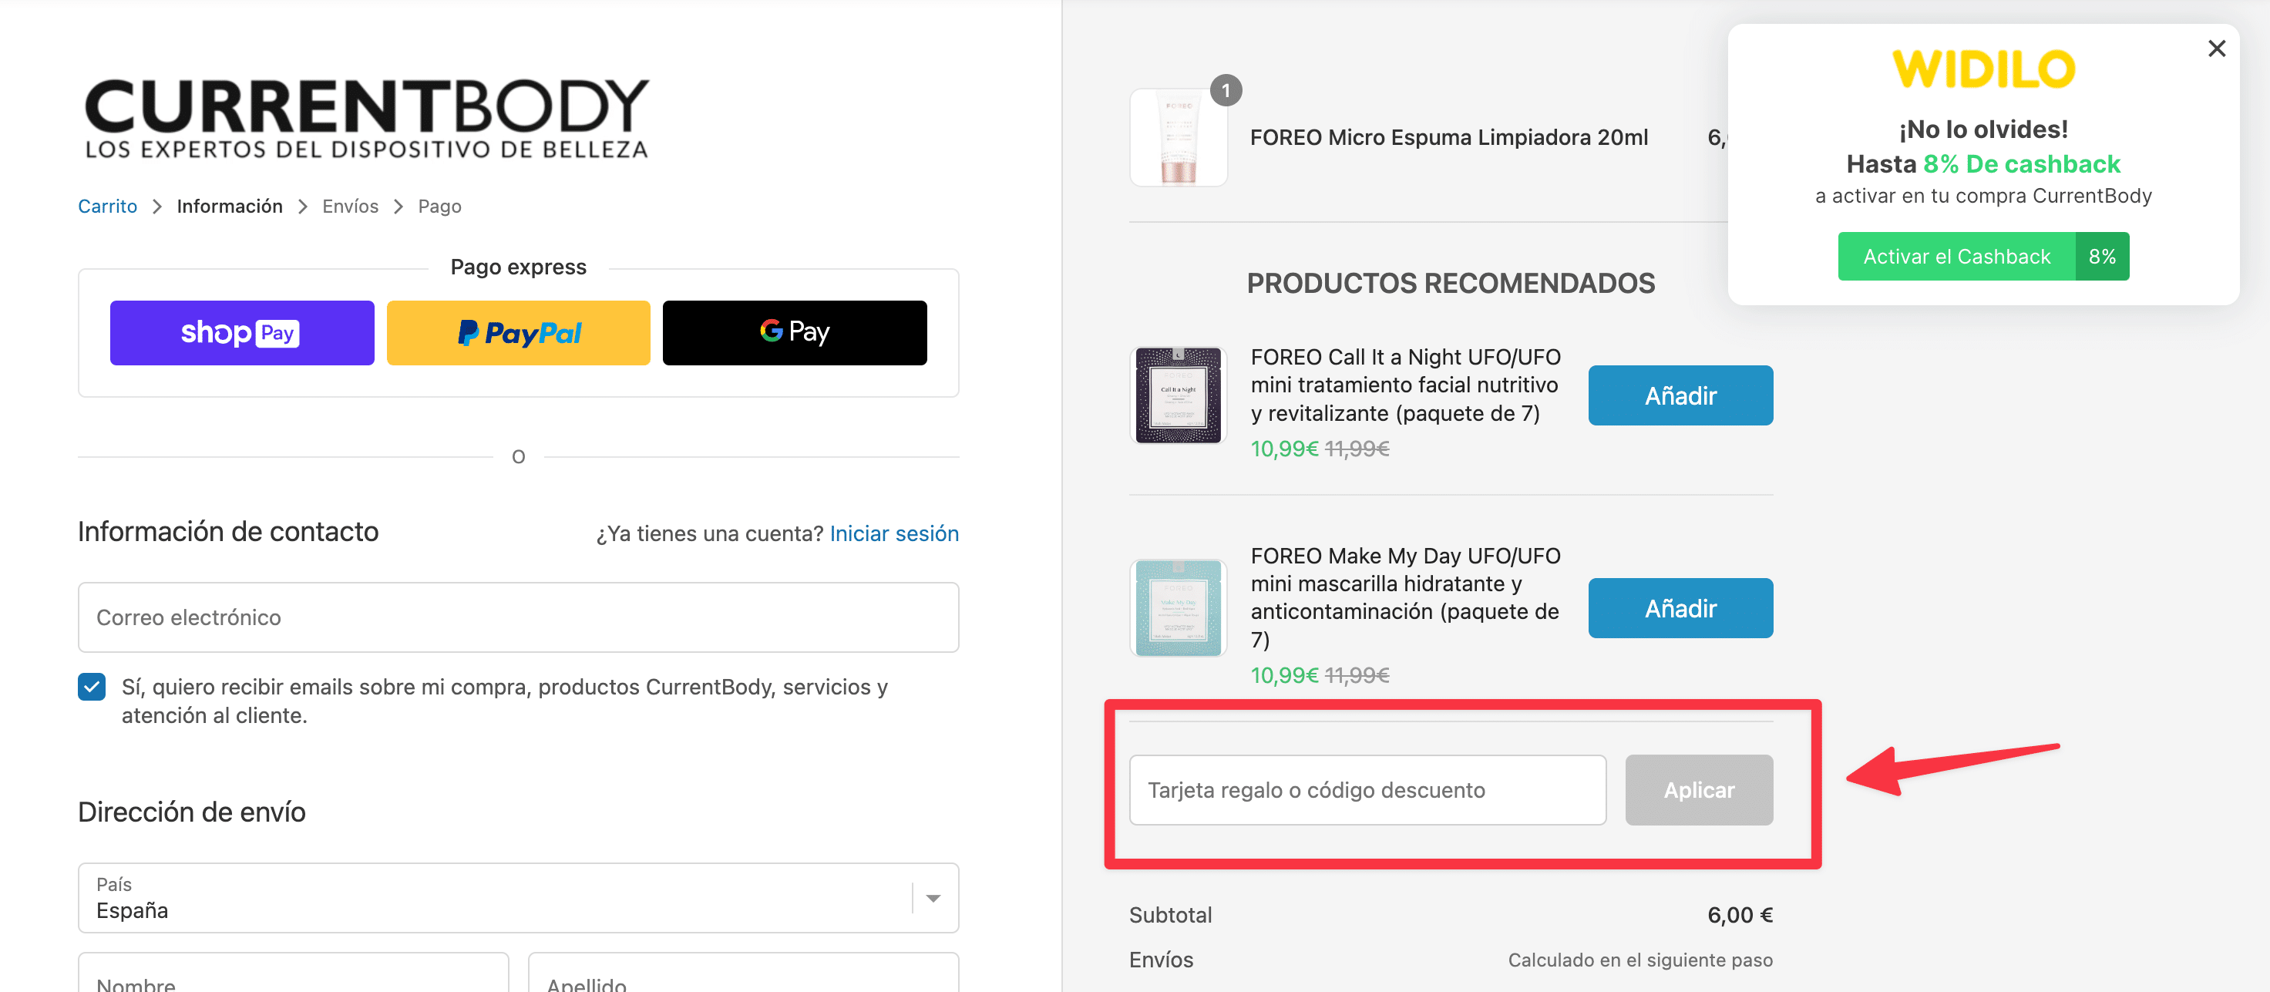Viewport: 2270px width, 992px height.
Task: Uncheck the email subscription checkbox
Action: (x=92, y=686)
